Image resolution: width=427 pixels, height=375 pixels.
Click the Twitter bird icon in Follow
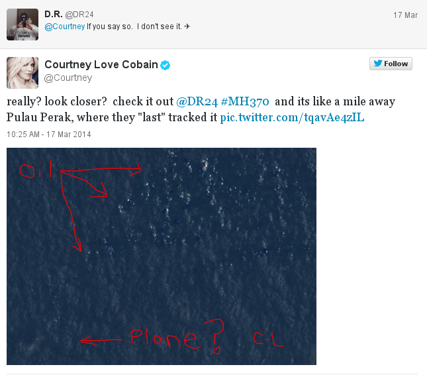pos(378,64)
